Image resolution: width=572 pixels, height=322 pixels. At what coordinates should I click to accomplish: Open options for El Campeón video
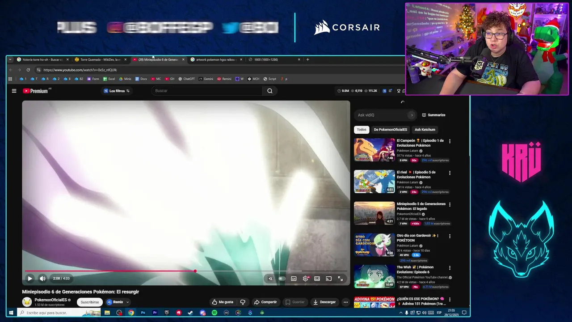(x=450, y=141)
